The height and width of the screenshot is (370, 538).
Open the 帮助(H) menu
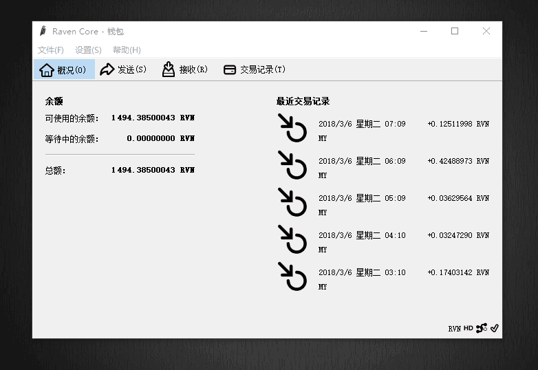[x=127, y=50]
